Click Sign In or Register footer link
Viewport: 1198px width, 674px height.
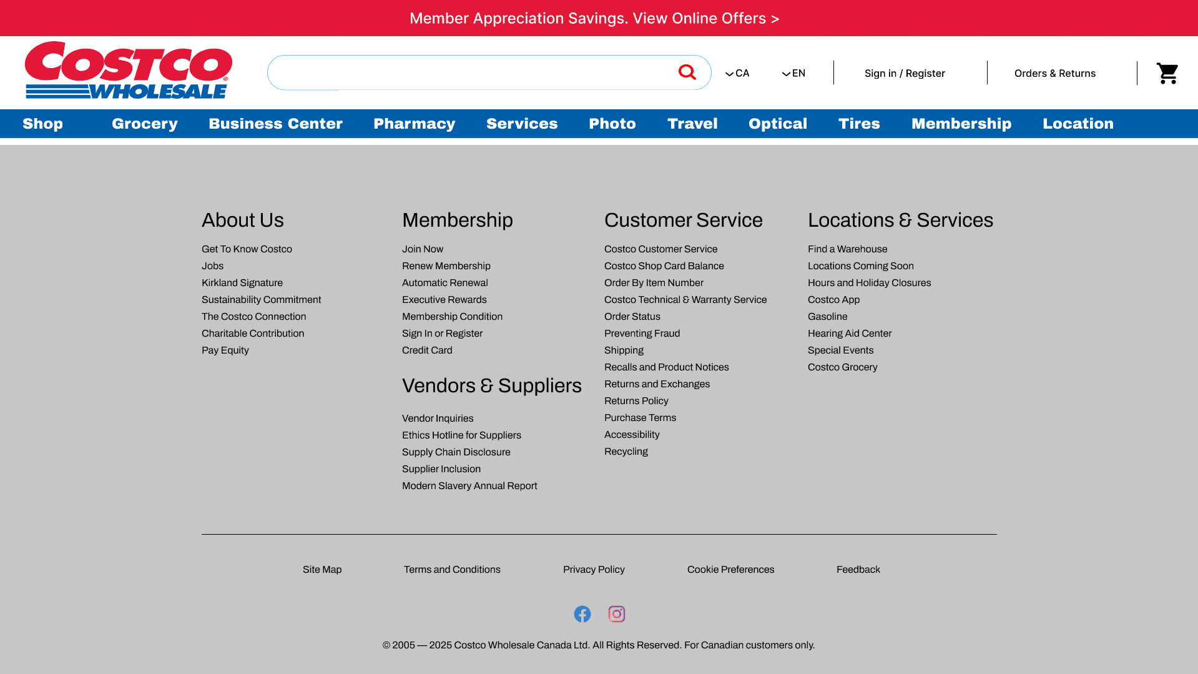(442, 333)
